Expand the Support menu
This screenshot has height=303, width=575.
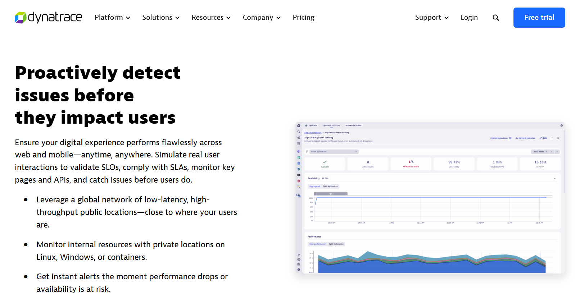(x=432, y=17)
